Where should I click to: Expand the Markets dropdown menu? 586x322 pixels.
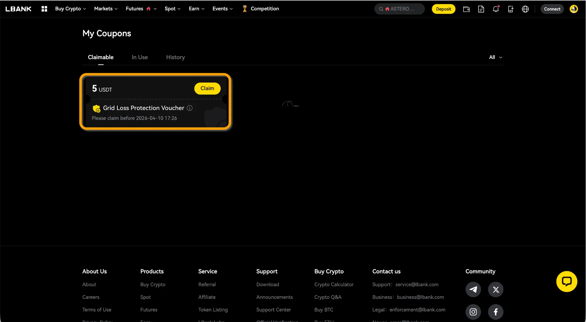(106, 9)
